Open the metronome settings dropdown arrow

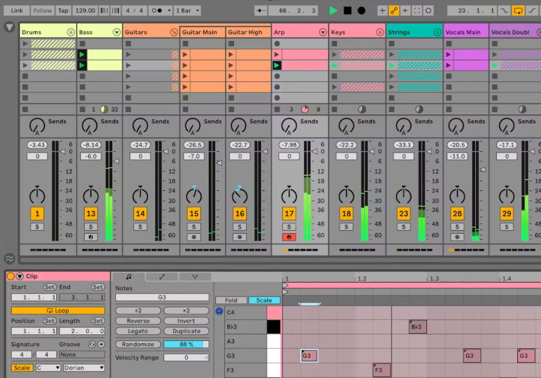point(169,11)
